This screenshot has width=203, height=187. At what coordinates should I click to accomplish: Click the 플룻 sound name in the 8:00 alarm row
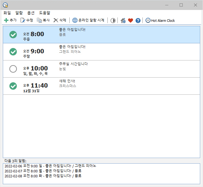pos(62,35)
